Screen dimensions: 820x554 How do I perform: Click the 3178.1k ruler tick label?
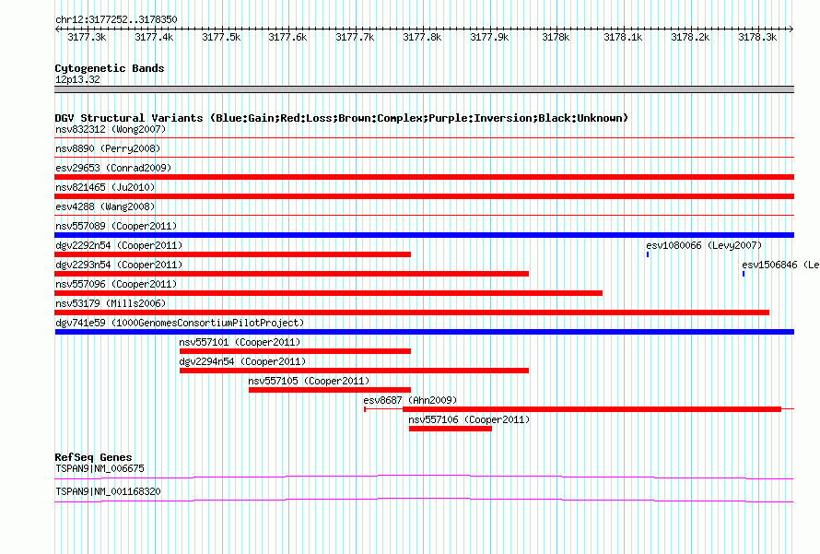[x=624, y=37]
